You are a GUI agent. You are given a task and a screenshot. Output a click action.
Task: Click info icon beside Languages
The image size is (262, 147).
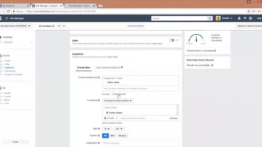[99, 143]
